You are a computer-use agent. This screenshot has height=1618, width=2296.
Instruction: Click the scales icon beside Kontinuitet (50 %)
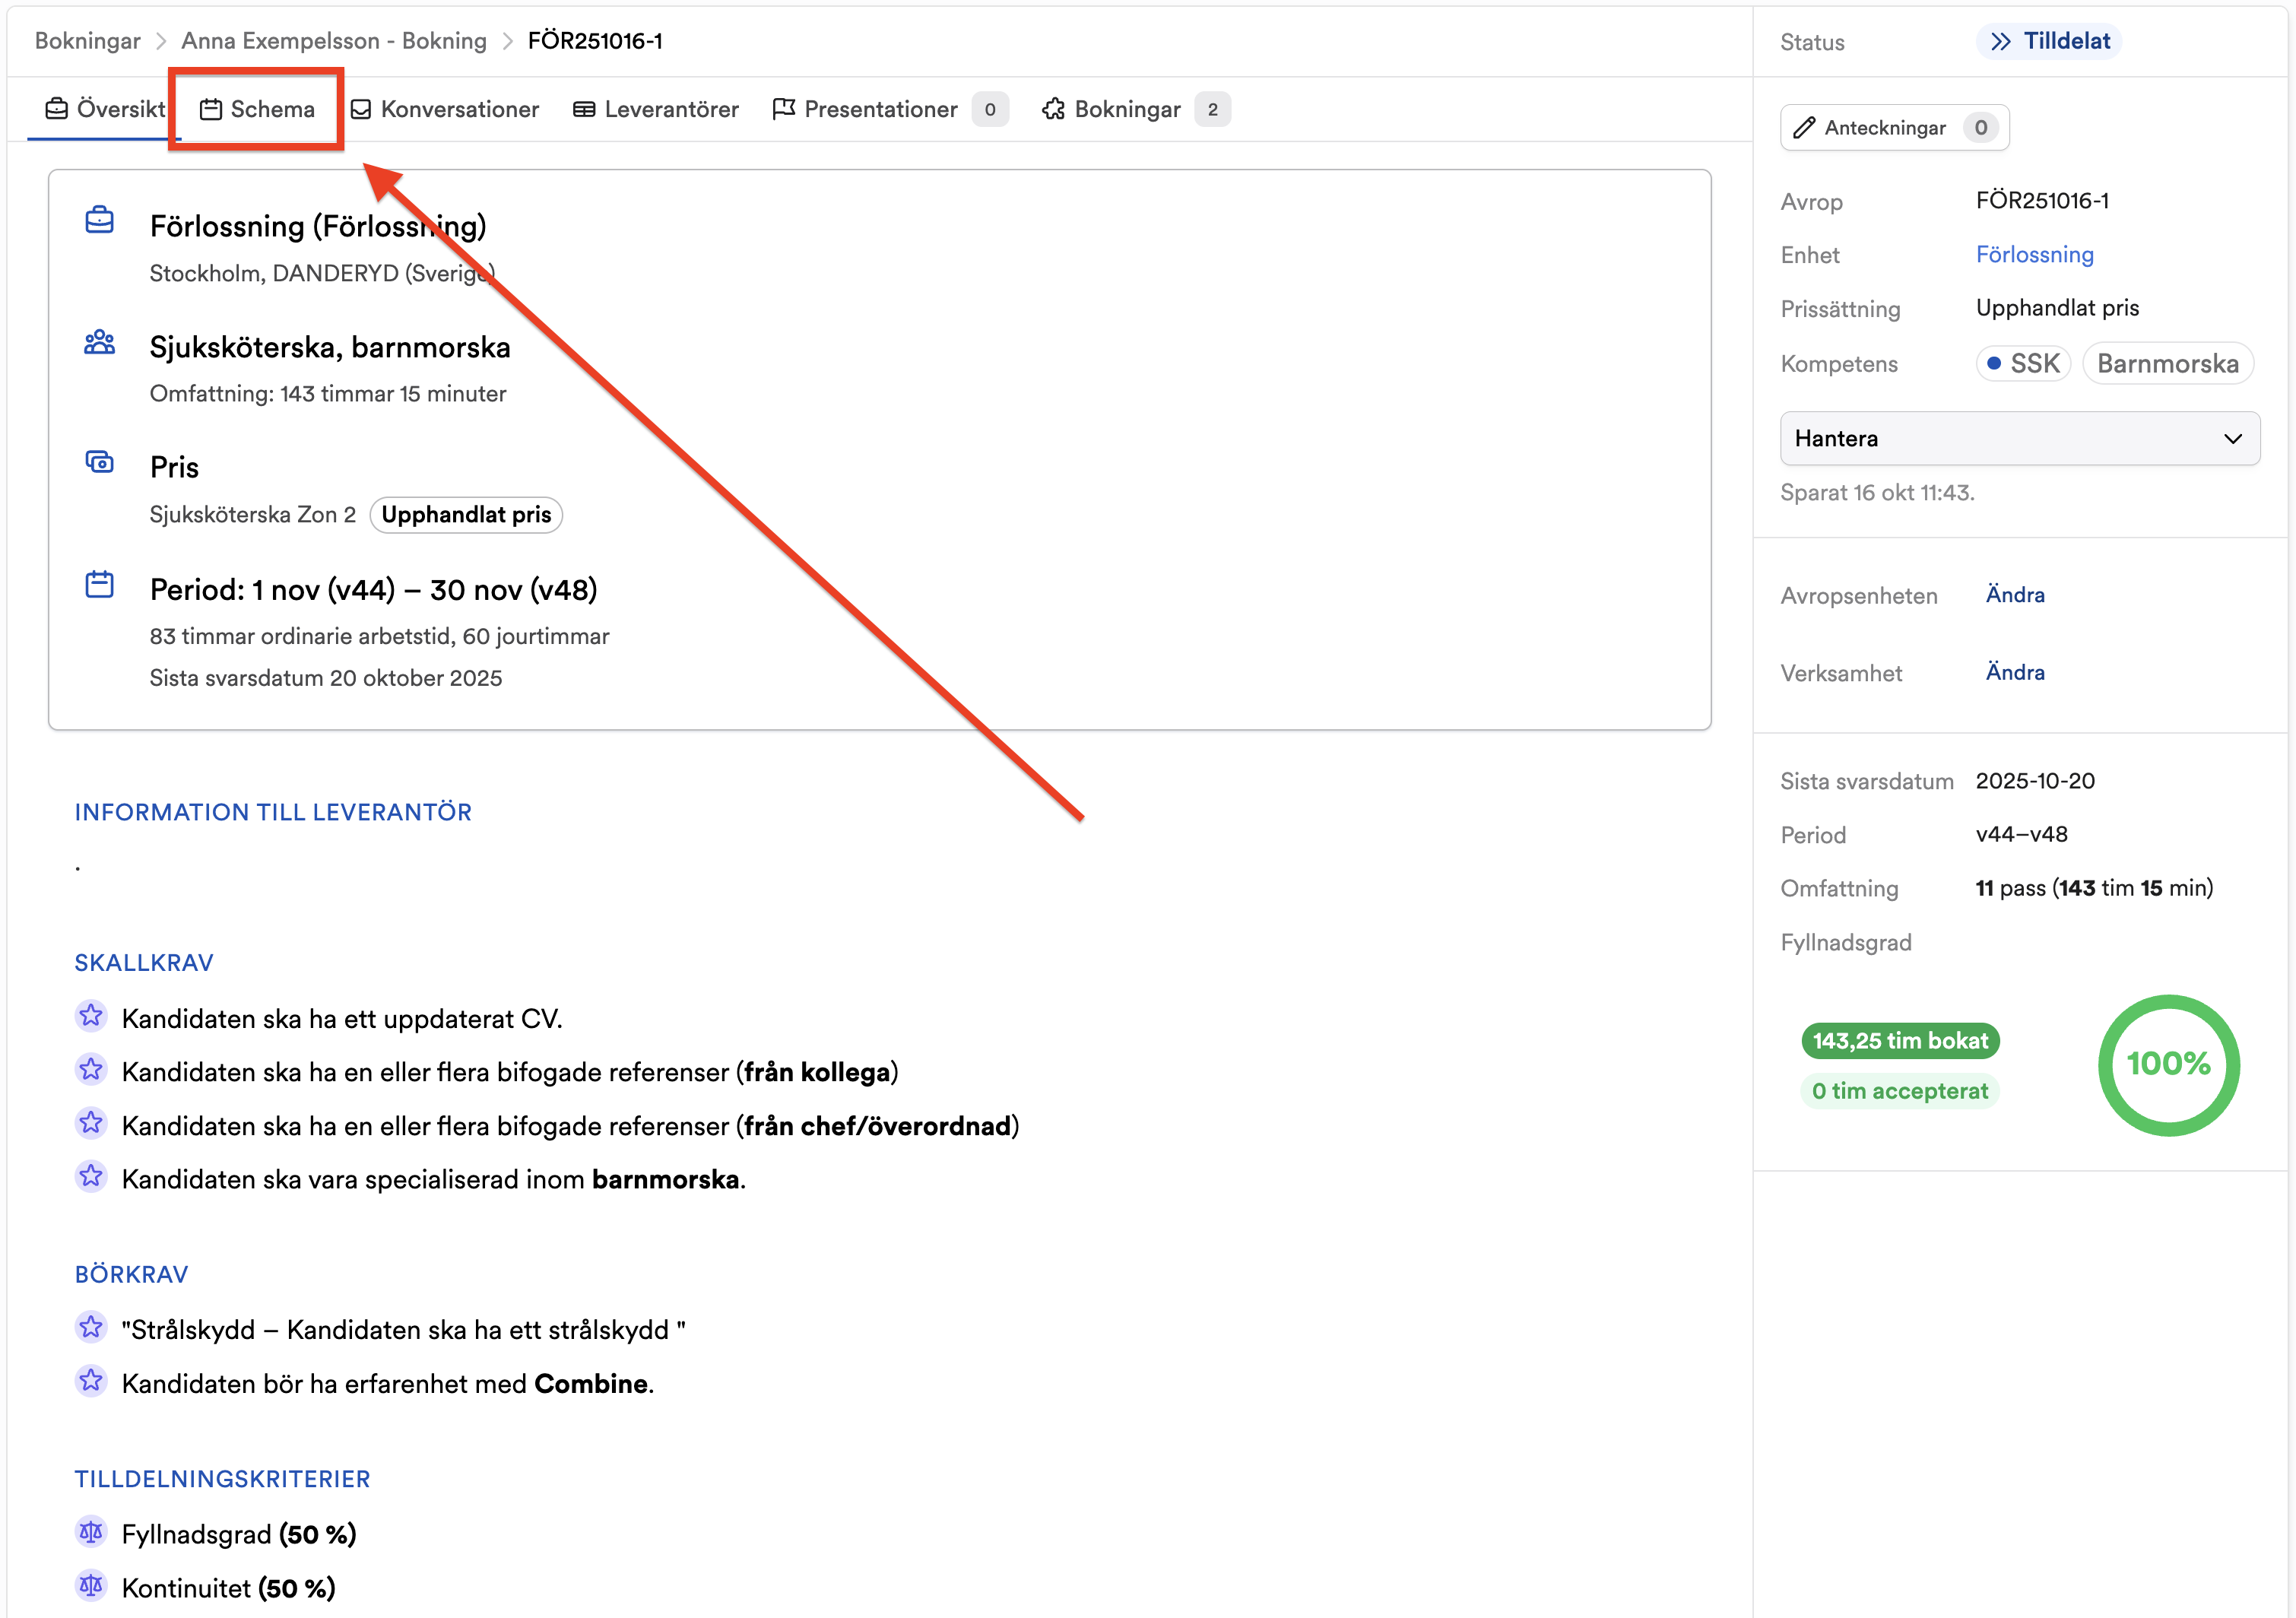click(91, 1585)
